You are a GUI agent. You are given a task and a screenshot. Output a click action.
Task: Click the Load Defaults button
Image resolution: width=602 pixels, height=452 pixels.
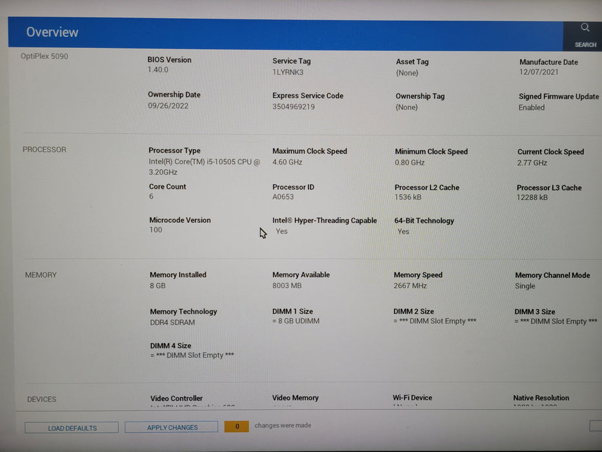[72, 427]
